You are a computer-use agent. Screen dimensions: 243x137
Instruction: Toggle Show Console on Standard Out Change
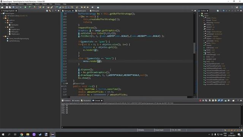pos(219,100)
